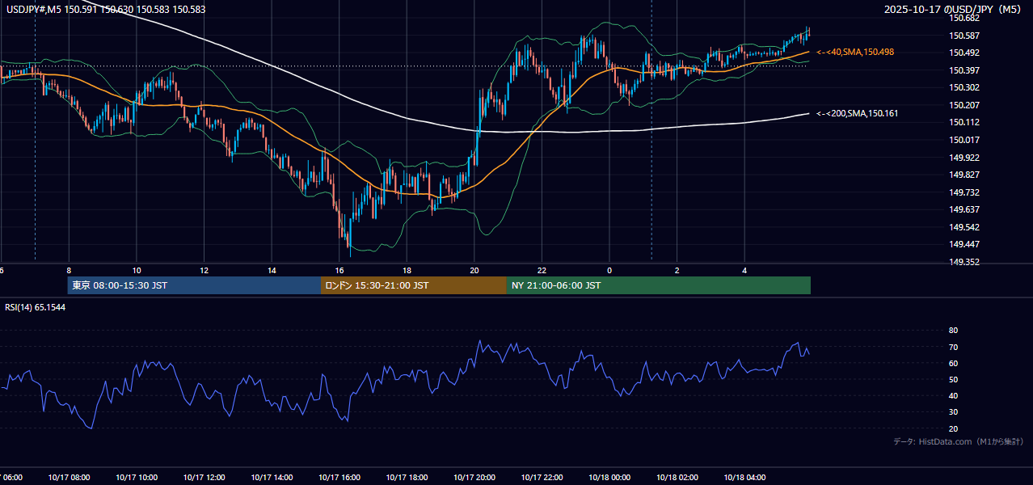This screenshot has width=1033, height=485.
Task: Click the ロンドン 15:30-21:00 JST session bar
Action: [x=414, y=285]
